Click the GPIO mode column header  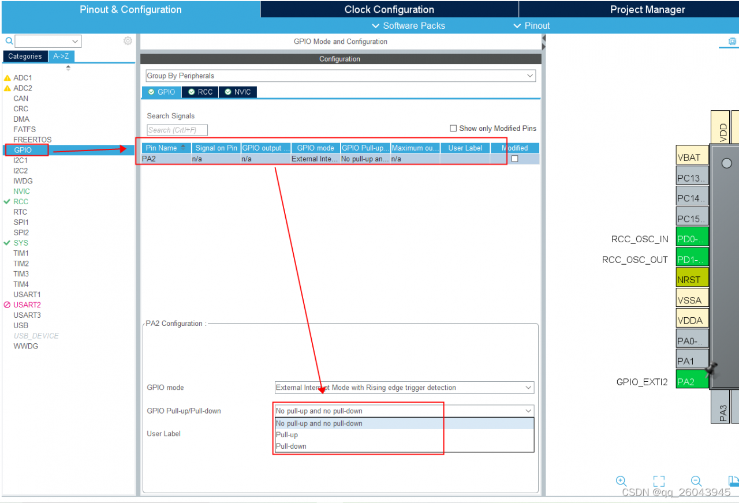pos(315,148)
